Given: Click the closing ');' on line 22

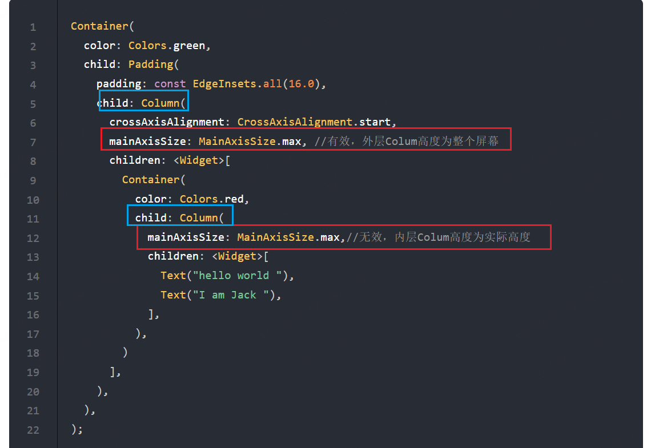Looking at the screenshot, I should [x=77, y=429].
